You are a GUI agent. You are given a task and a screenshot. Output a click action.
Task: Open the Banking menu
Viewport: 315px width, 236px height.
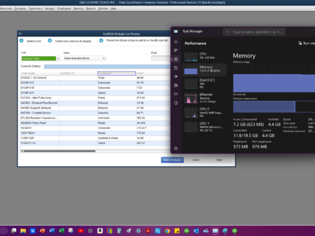pos(78,9)
